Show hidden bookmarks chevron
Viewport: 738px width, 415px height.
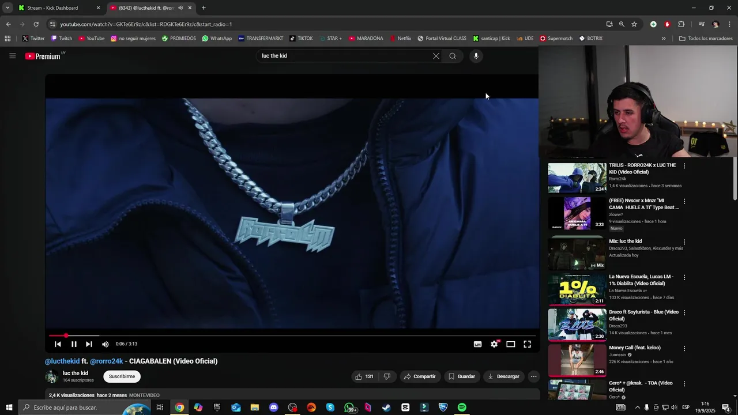click(x=664, y=39)
